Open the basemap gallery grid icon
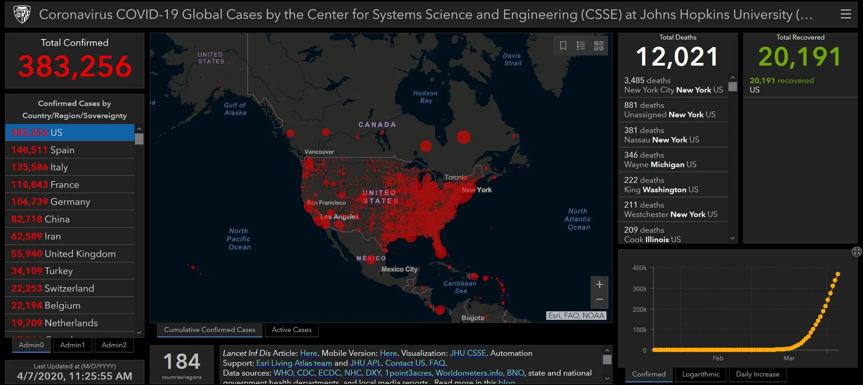Image resolution: width=863 pixels, height=385 pixels. pyautogui.click(x=599, y=46)
